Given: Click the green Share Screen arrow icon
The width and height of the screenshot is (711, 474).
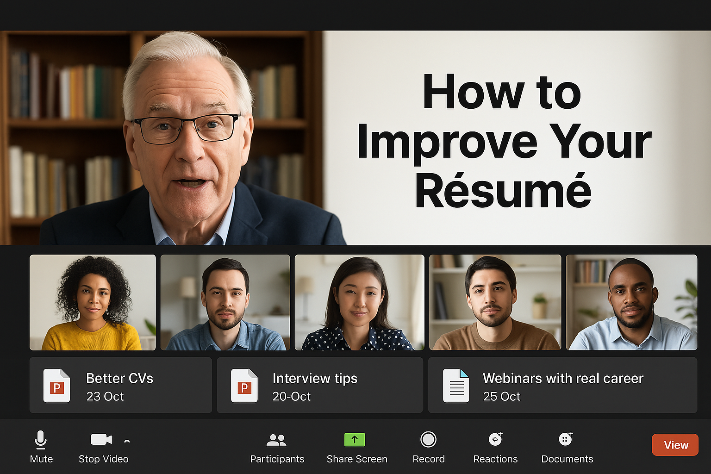Looking at the screenshot, I should click(x=355, y=439).
